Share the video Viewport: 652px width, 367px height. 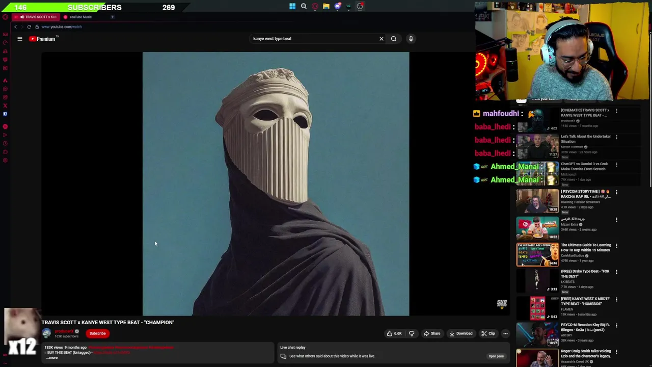tap(432, 333)
